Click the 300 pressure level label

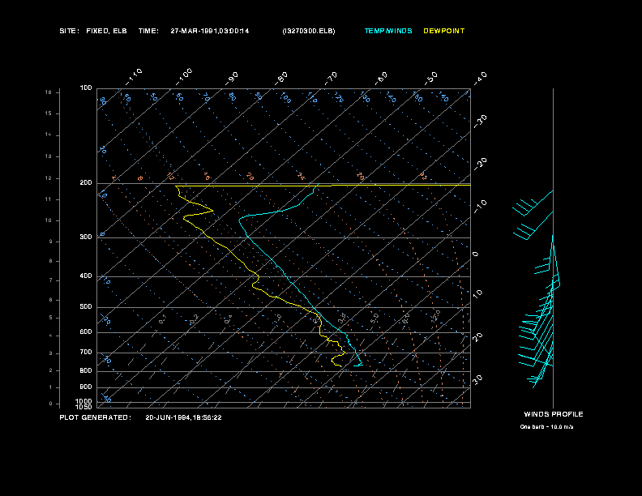coord(86,237)
